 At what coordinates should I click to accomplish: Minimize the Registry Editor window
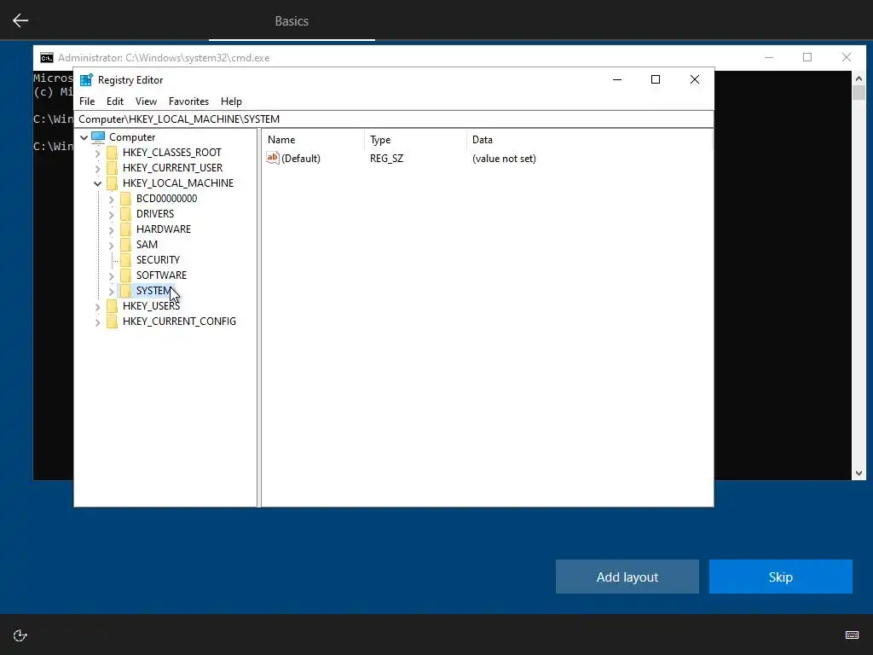tap(617, 79)
